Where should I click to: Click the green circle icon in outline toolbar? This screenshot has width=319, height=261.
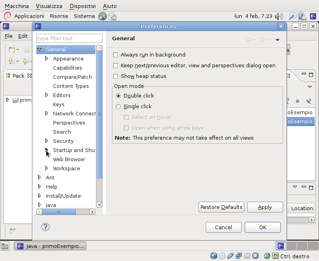(297, 101)
